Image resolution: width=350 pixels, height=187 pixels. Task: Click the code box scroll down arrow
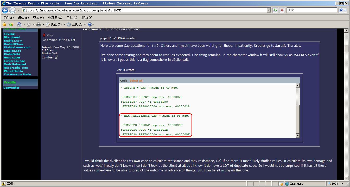298,136
